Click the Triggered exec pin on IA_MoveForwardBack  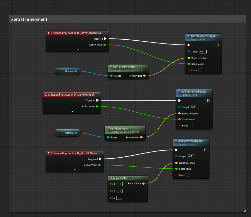(105, 39)
